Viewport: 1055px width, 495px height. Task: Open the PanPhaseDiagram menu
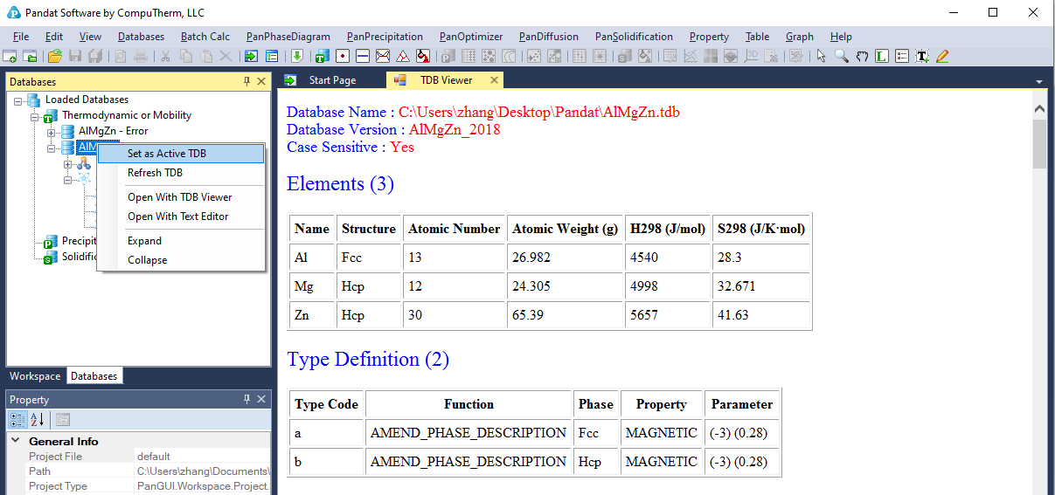288,37
